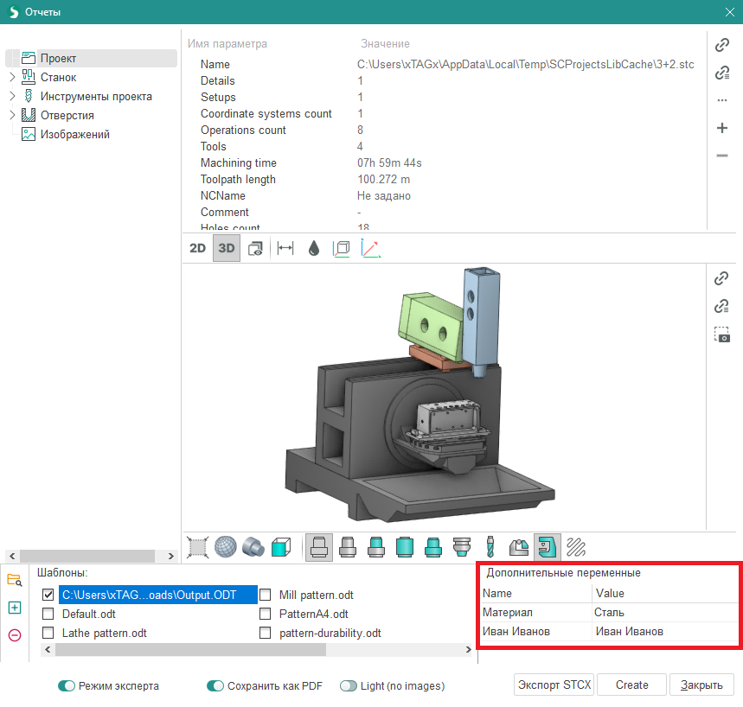Viewport: 743px width, 707px height.
Task: Select the drill tool visibility icon
Action: (490, 546)
